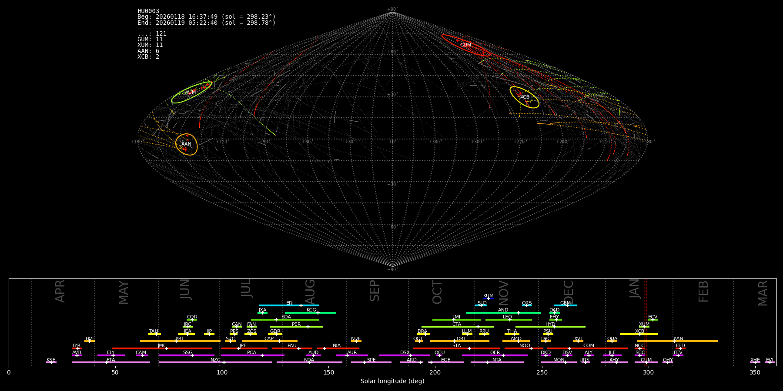Click the ERI shower bar in timeline
The width and height of the screenshot is (783, 391).
click(x=289, y=305)
